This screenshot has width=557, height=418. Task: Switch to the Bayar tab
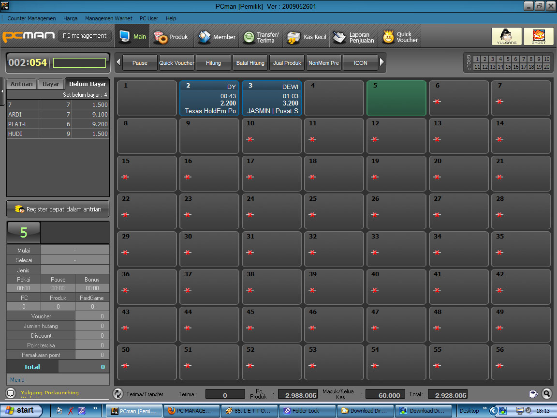pos(50,84)
